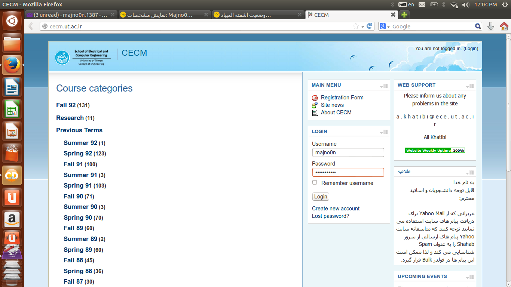The image size is (511, 287).
Task: Enable the Remember username checkbox
Action: (x=315, y=183)
